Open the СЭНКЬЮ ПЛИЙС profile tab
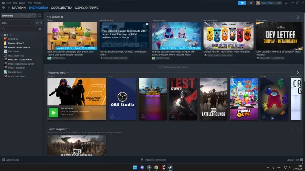Viewport: 305px width, 171px height. 87,8
